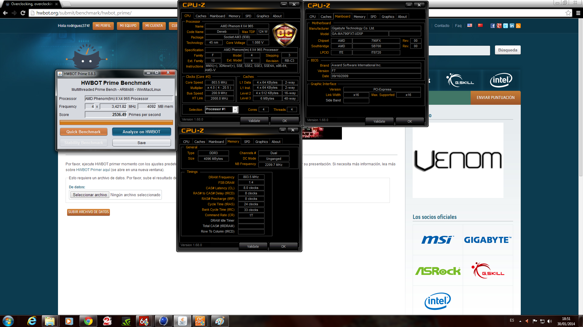Click Seleccionar archivo file chooser
The width and height of the screenshot is (583, 327).
(90, 195)
